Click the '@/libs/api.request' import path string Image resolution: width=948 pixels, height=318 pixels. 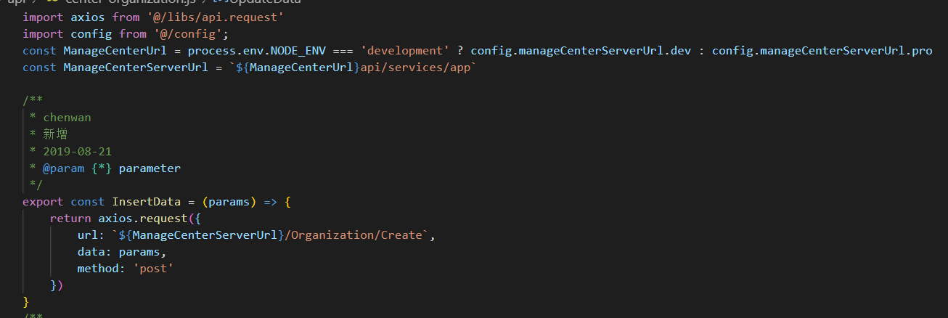coord(218,15)
